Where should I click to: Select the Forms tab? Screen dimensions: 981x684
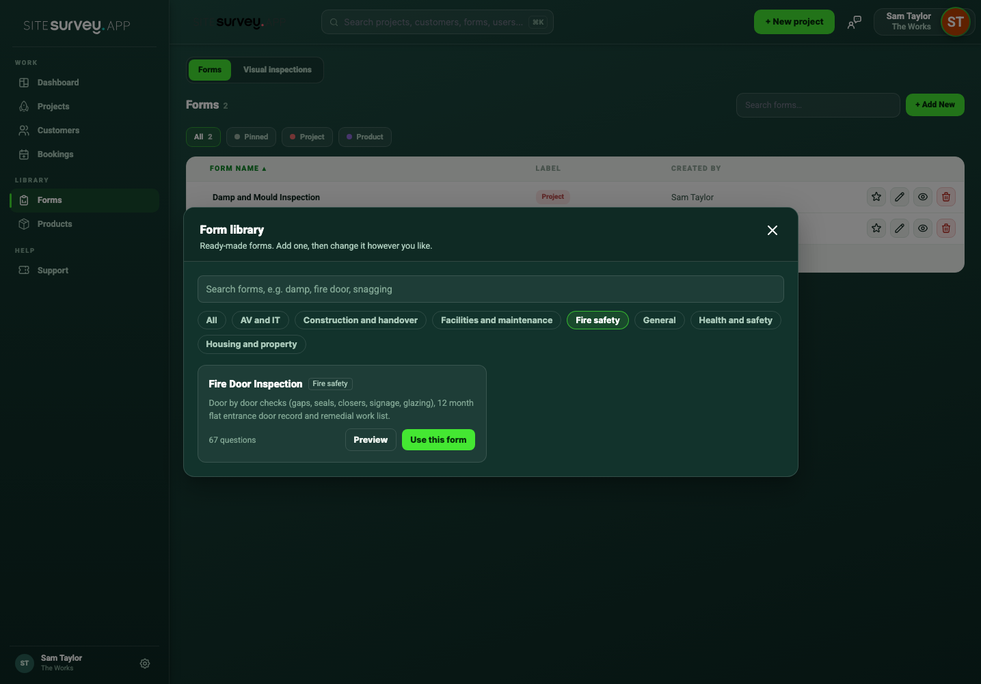point(210,70)
